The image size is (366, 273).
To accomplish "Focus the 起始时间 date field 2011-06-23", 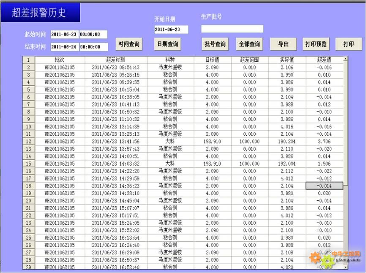I will click(x=65, y=34).
